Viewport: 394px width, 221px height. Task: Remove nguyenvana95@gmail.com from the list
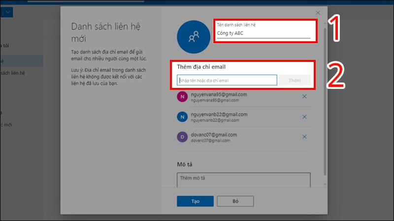(304, 96)
